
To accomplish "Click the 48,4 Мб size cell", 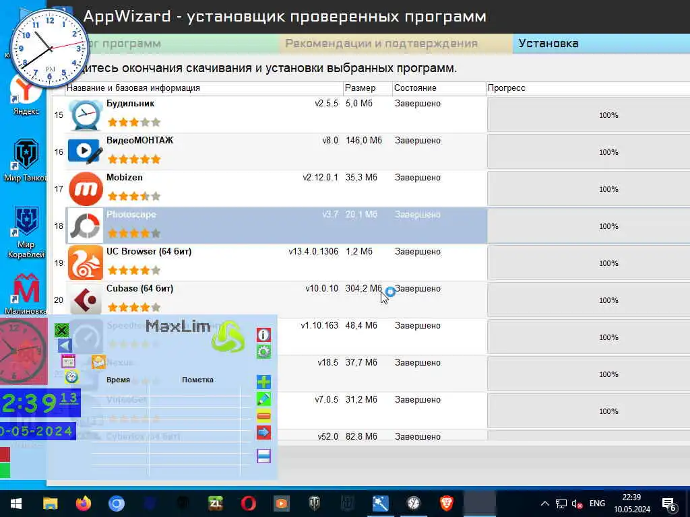I will point(361,326).
